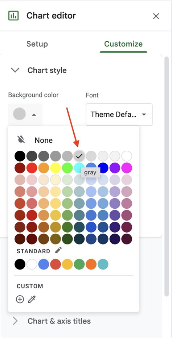The width and height of the screenshot is (172, 338).
Task: Switch to the Customize tab
Action: click(123, 44)
